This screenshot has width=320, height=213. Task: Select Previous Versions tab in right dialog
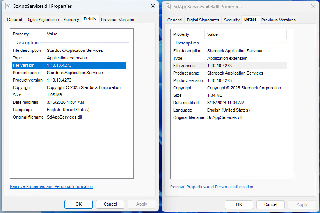click(x=278, y=20)
